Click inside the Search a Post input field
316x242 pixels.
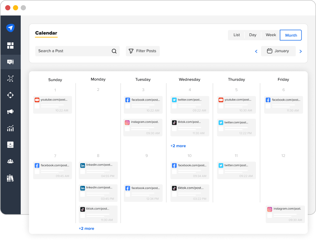click(x=69, y=51)
